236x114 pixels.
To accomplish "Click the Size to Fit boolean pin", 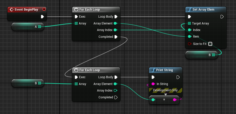I will [190, 44].
